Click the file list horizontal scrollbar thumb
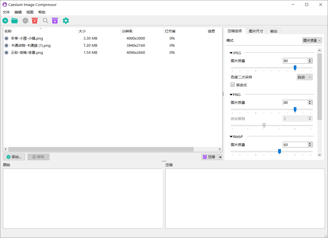Screen dimensions: 328x238 tap(101, 149)
